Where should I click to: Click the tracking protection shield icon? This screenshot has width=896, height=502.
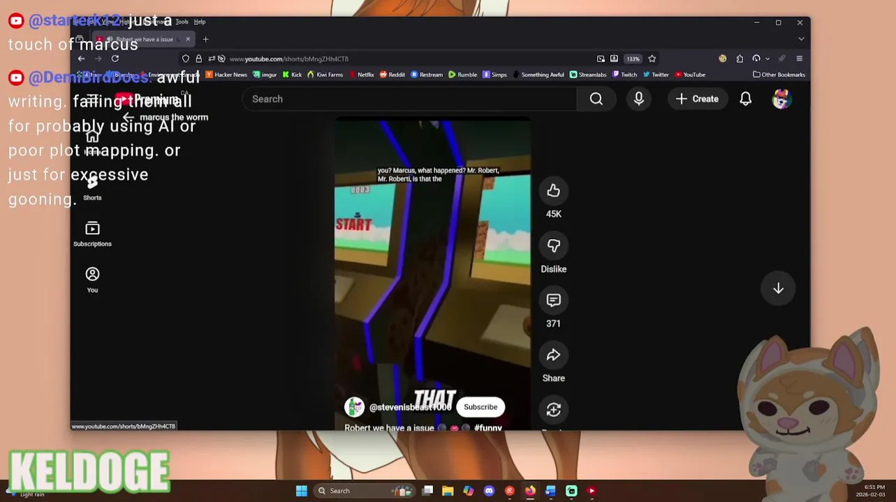(x=186, y=59)
